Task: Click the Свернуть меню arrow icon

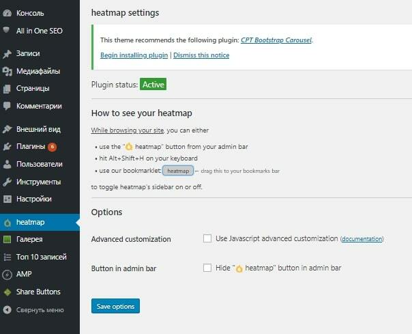Action: 7,310
